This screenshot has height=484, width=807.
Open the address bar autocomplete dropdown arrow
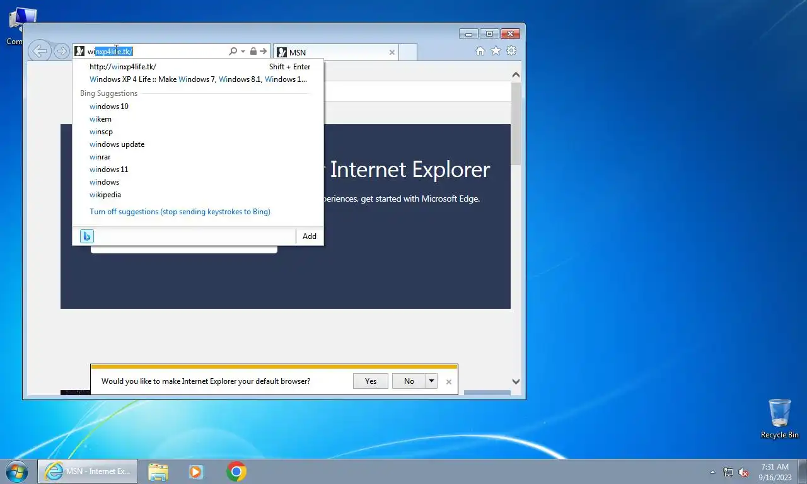pyautogui.click(x=243, y=52)
